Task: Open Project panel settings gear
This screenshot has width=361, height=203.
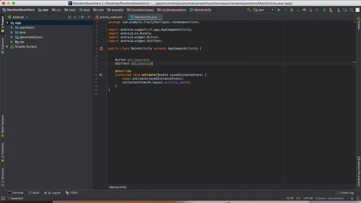Action: click(83, 17)
